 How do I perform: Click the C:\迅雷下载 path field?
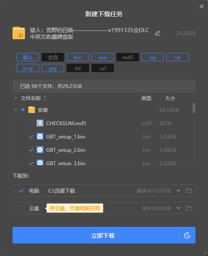click(62, 191)
